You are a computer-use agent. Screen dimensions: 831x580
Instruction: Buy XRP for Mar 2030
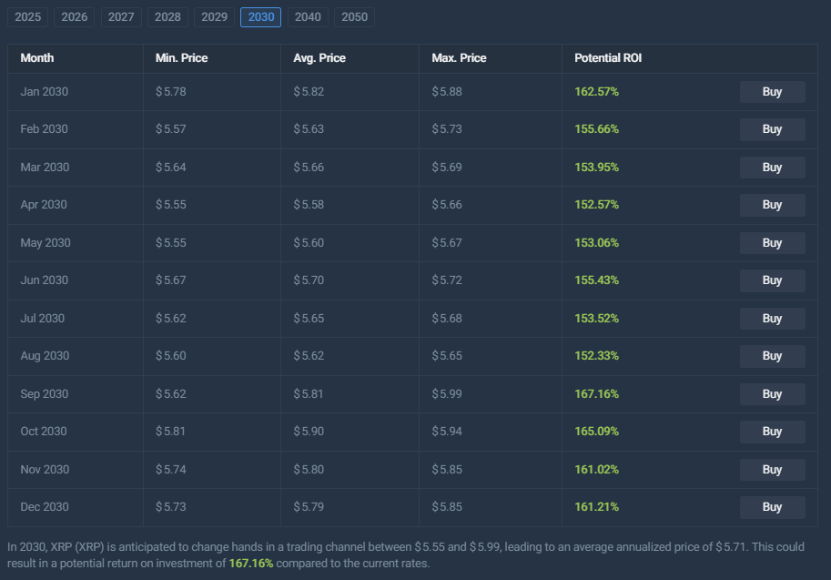pyautogui.click(x=772, y=167)
